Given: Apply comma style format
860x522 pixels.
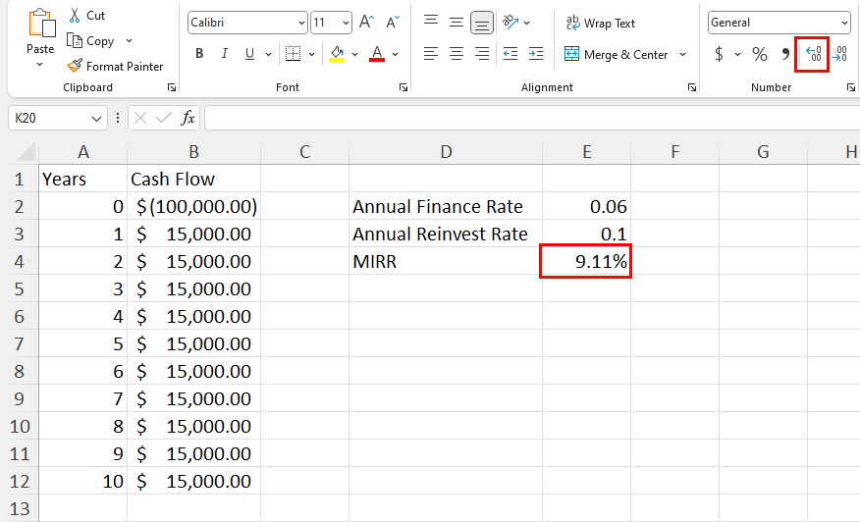Looking at the screenshot, I should 785,54.
